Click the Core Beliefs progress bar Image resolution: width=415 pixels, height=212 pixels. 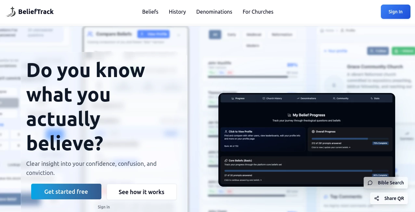(x=306, y=171)
